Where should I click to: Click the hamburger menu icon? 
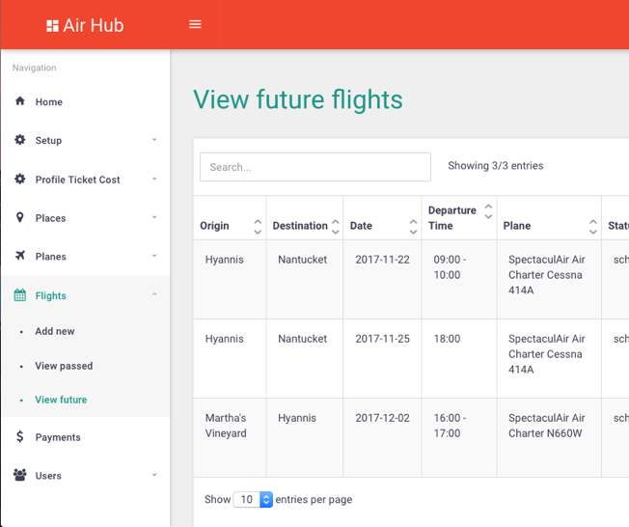click(x=195, y=24)
